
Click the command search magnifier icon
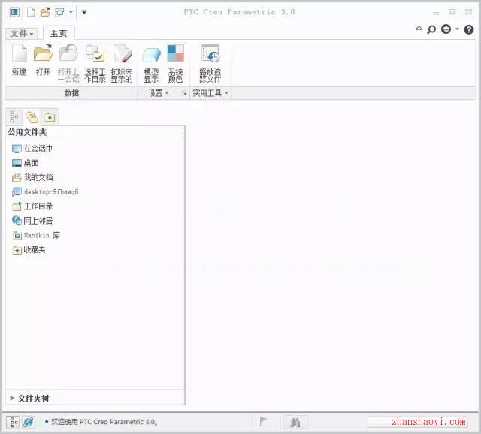click(x=431, y=29)
